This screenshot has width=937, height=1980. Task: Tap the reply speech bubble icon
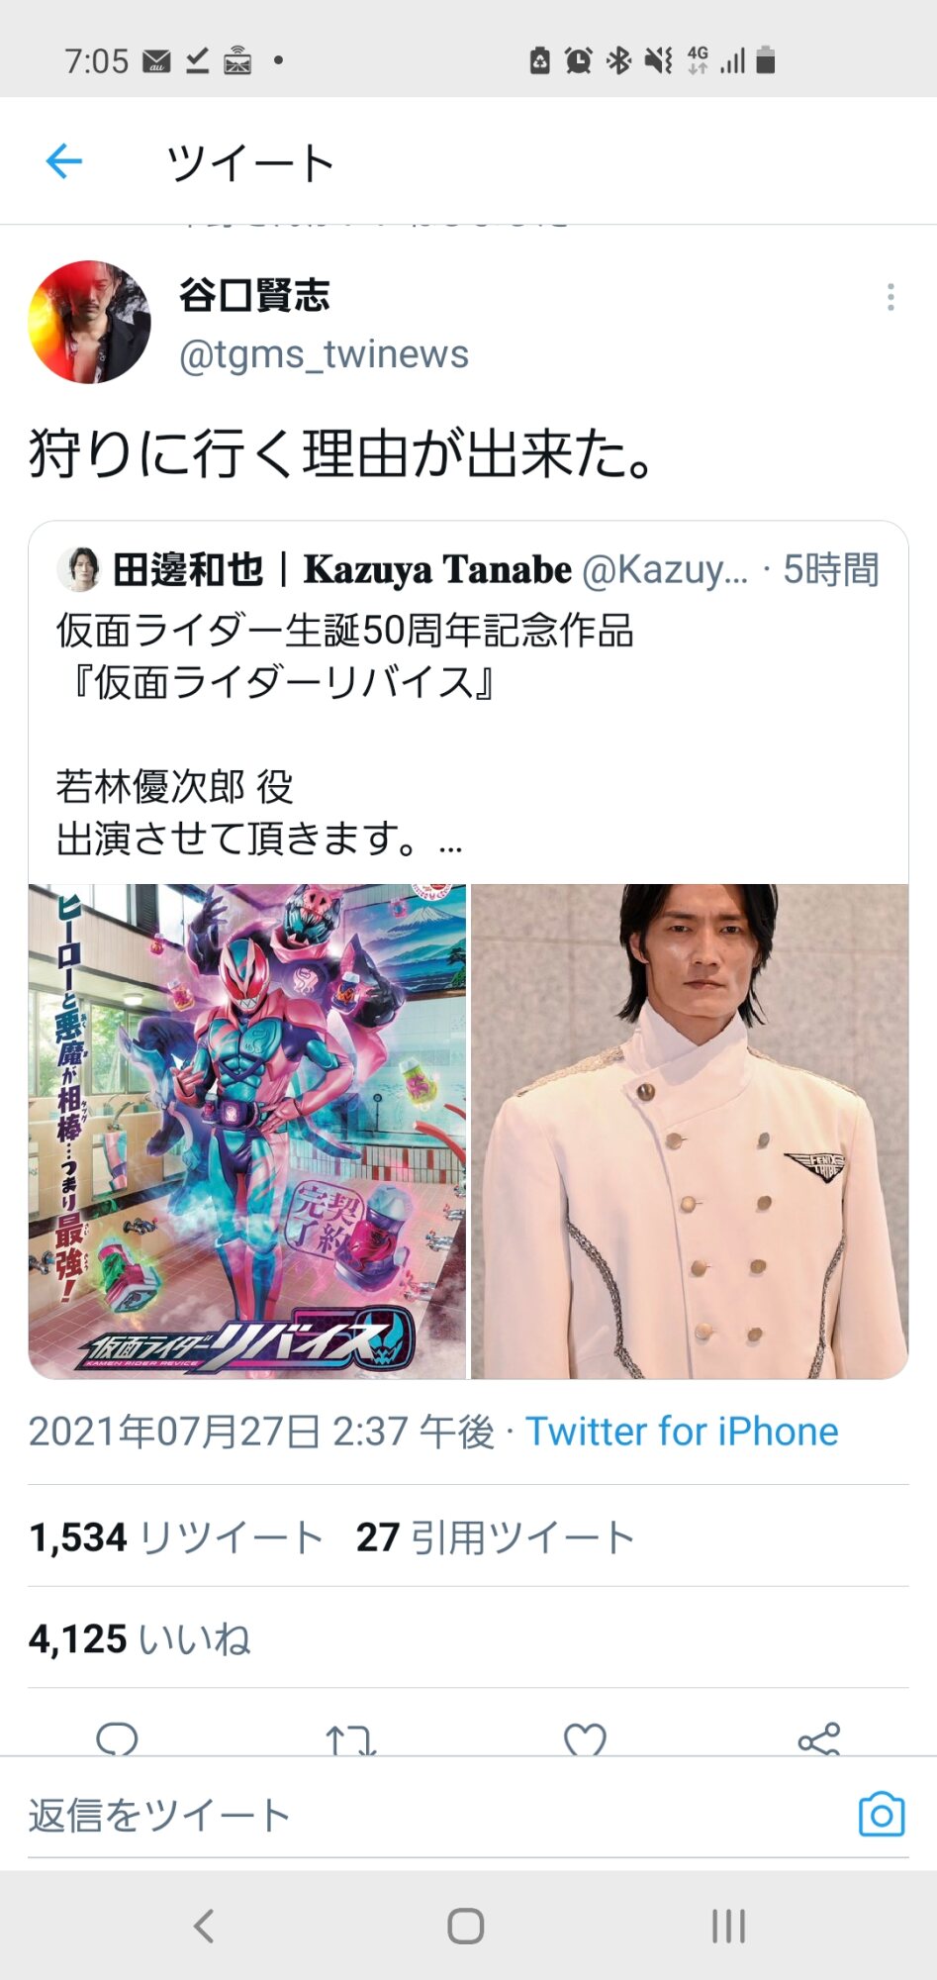click(117, 1739)
